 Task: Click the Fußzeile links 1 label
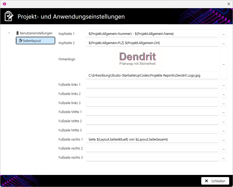(69, 85)
